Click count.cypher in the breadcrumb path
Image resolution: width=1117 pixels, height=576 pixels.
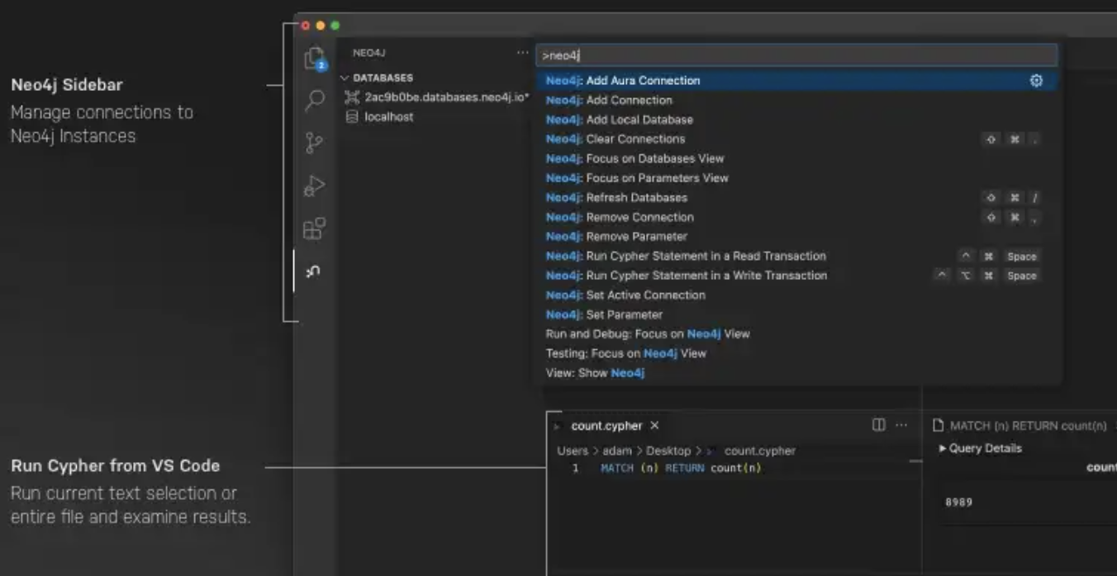(x=760, y=451)
